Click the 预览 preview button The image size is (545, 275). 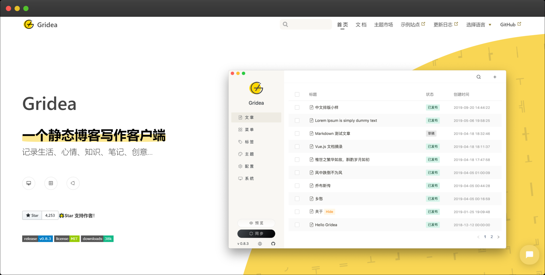(256, 223)
